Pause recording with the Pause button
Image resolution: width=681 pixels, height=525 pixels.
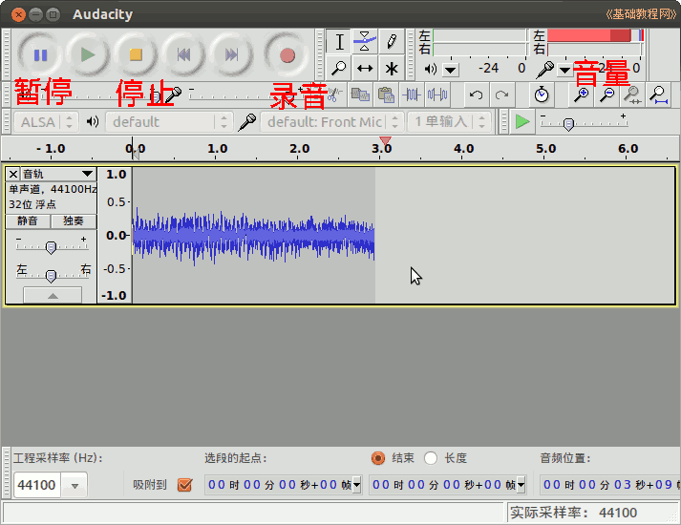click(x=40, y=55)
